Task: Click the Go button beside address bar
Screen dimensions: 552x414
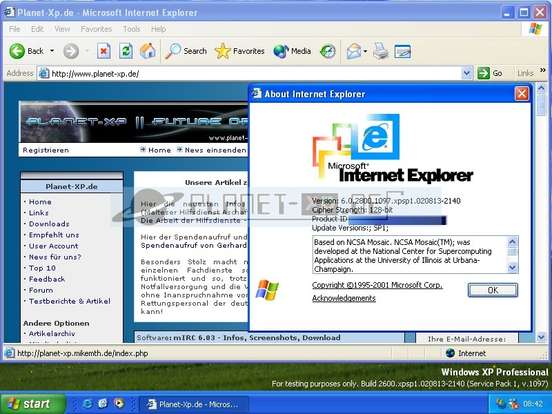Action: [490, 73]
